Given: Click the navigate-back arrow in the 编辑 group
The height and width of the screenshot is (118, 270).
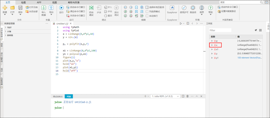Looking at the screenshot, I should (x=125, y=7).
